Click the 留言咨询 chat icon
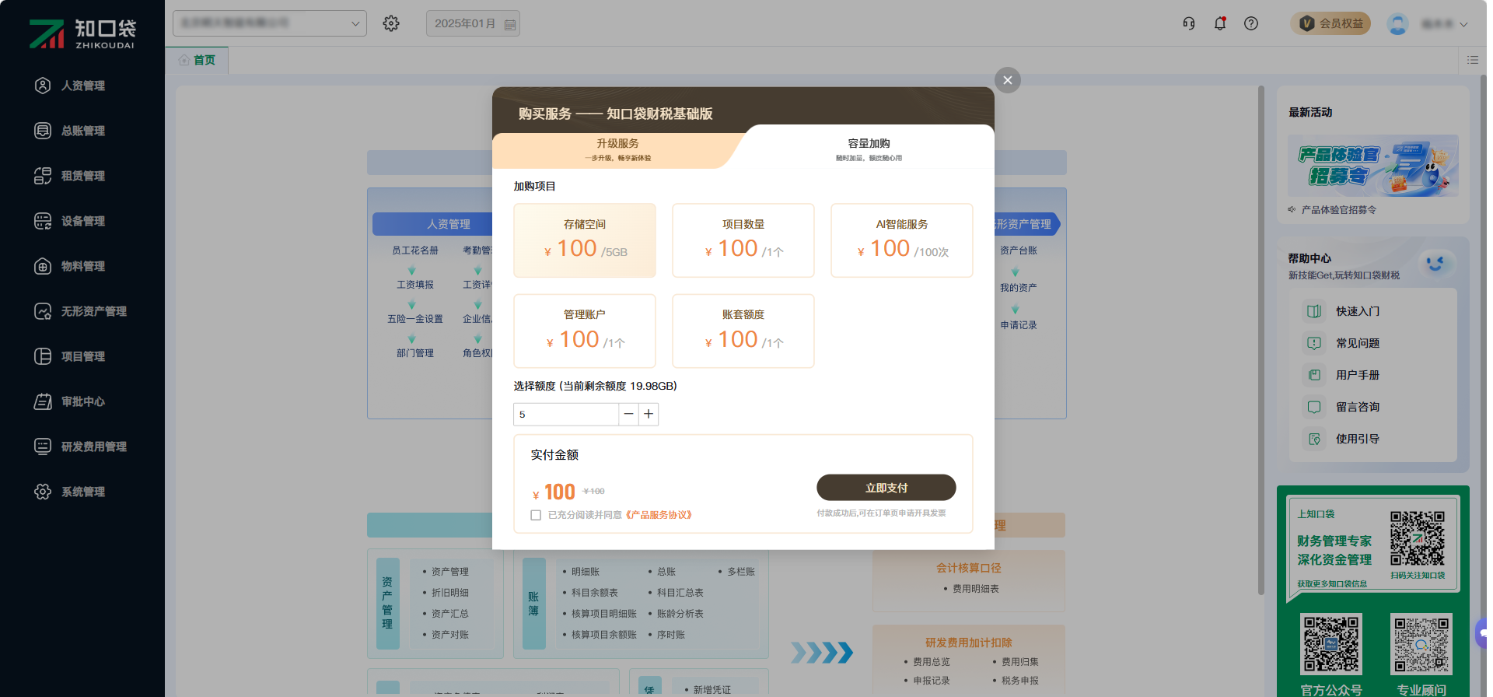Screen dimensions: 1493x697 (1314, 407)
